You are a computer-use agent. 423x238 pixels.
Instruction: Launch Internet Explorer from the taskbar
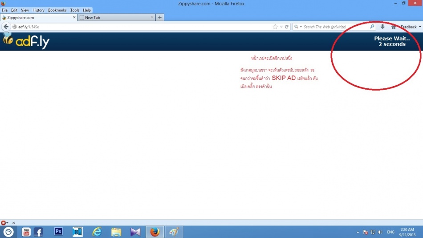pos(97,231)
